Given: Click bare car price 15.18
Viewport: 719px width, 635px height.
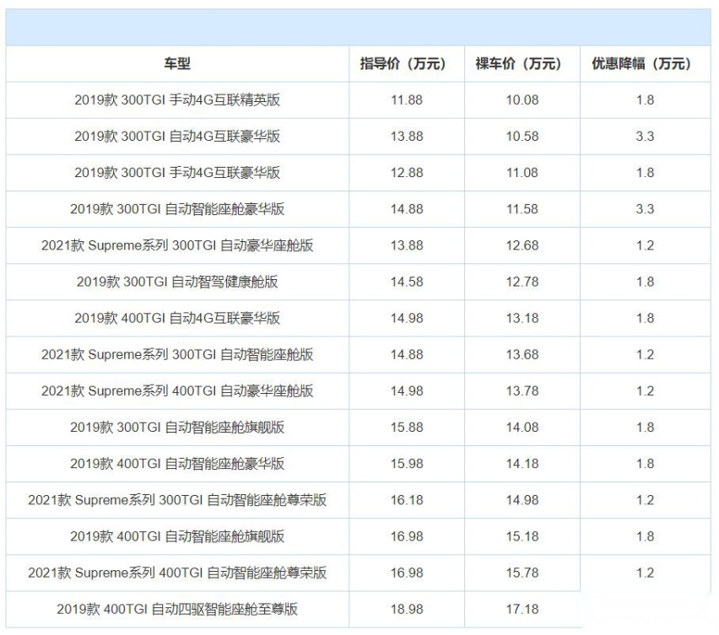Looking at the screenshot, I should click(522, 536).
